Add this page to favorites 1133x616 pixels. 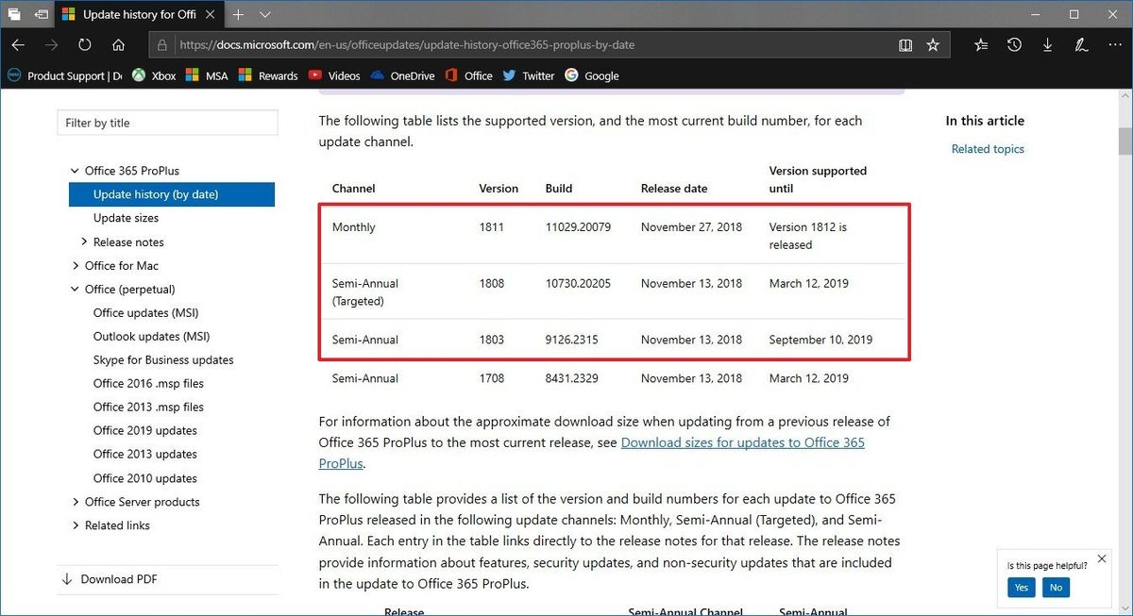[933, 44]
